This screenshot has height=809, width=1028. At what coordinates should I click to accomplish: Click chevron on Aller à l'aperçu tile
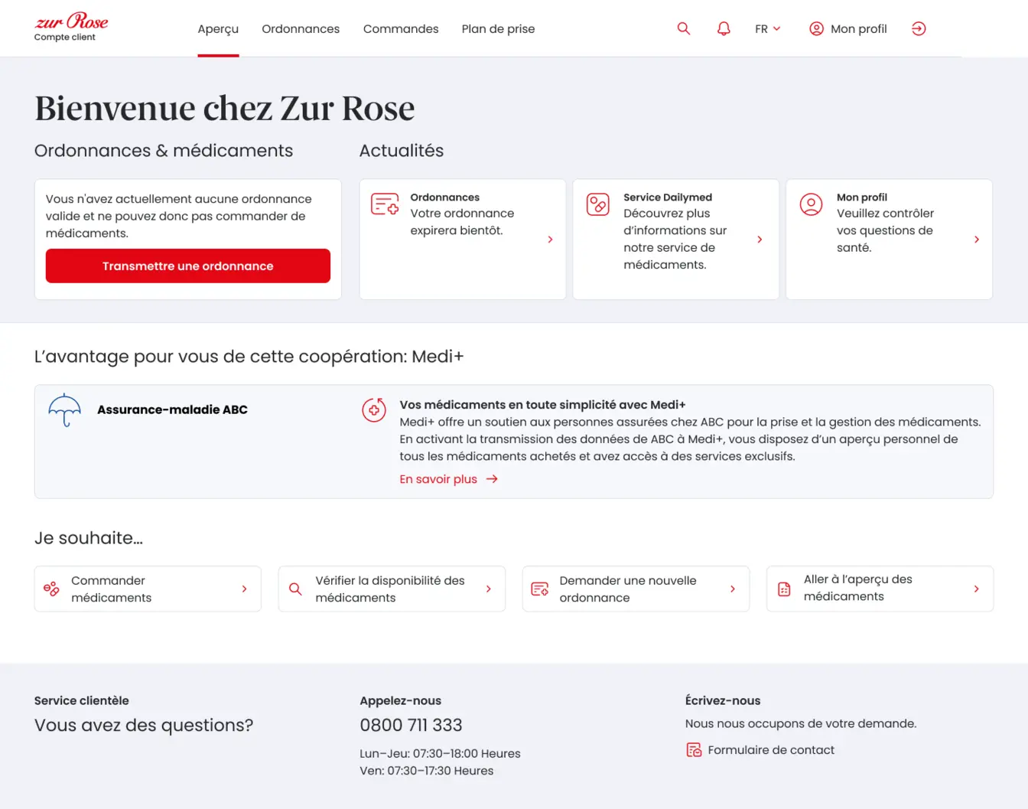tap(977, 589)
